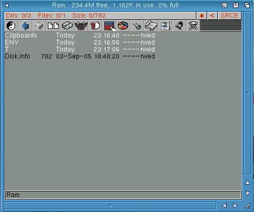254x212 pixels.
Task: Click the red question mark help icon
Action: click(x=95, y=26)
